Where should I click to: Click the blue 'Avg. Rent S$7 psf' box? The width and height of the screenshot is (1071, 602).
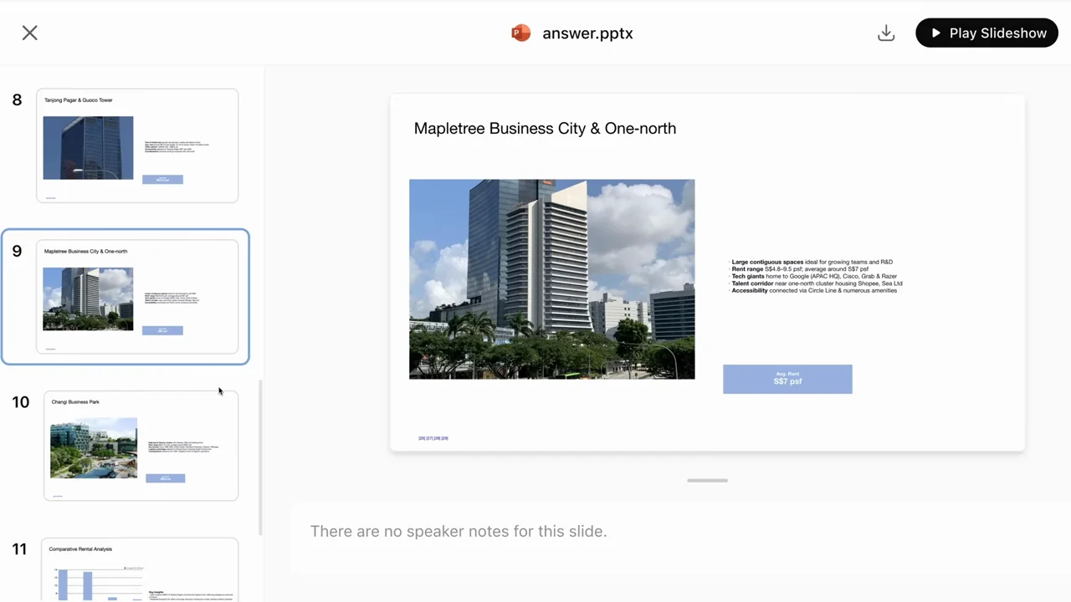(787, 379)
